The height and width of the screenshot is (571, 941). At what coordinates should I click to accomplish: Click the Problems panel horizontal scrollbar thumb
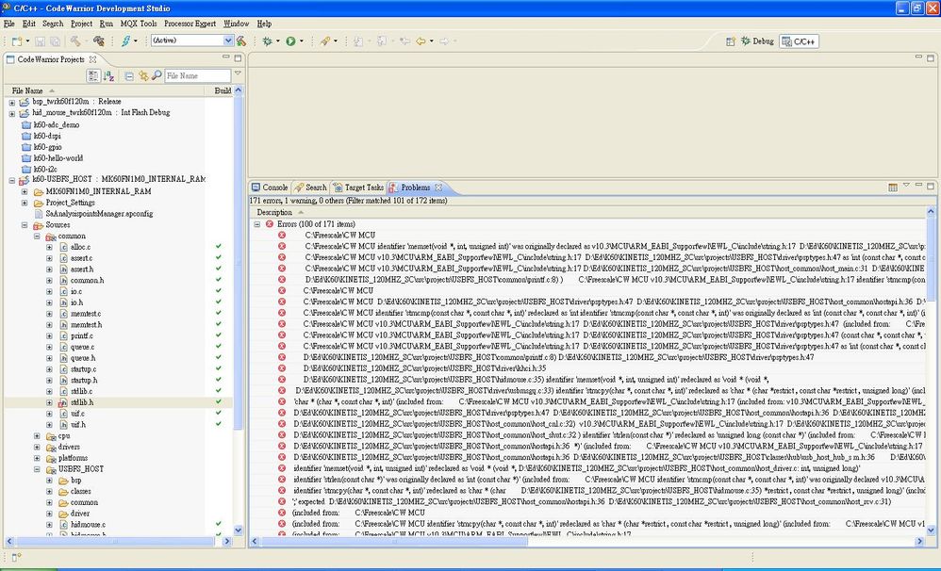[x=394, y=541]
